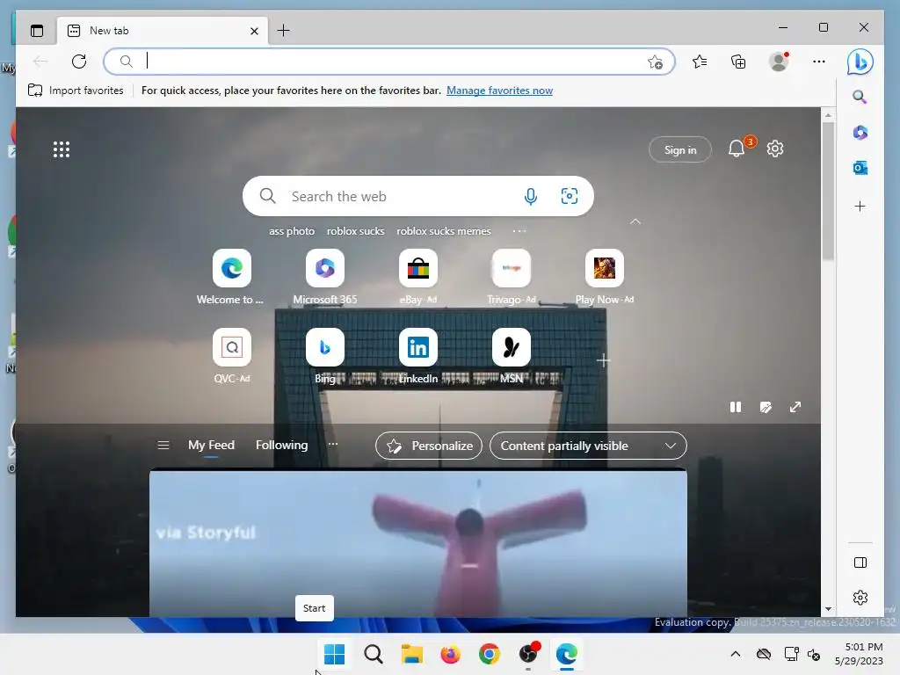Start visual search camera icon

pos(569,196)
